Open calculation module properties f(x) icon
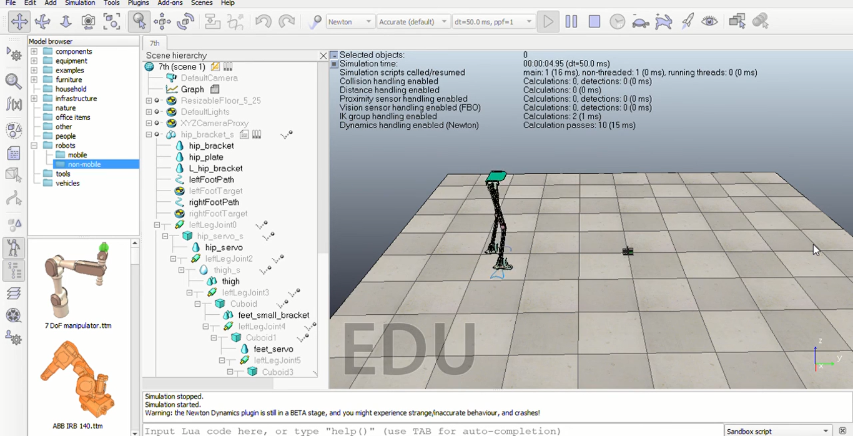Screen dimensions: 853x436 (14, 104)
